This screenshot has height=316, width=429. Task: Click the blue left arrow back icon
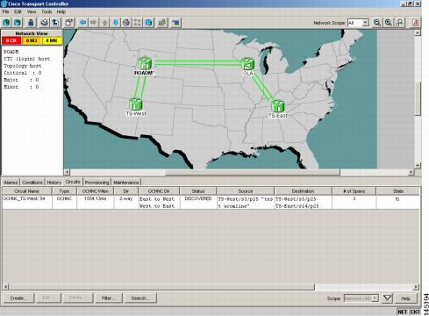[82, 23]
